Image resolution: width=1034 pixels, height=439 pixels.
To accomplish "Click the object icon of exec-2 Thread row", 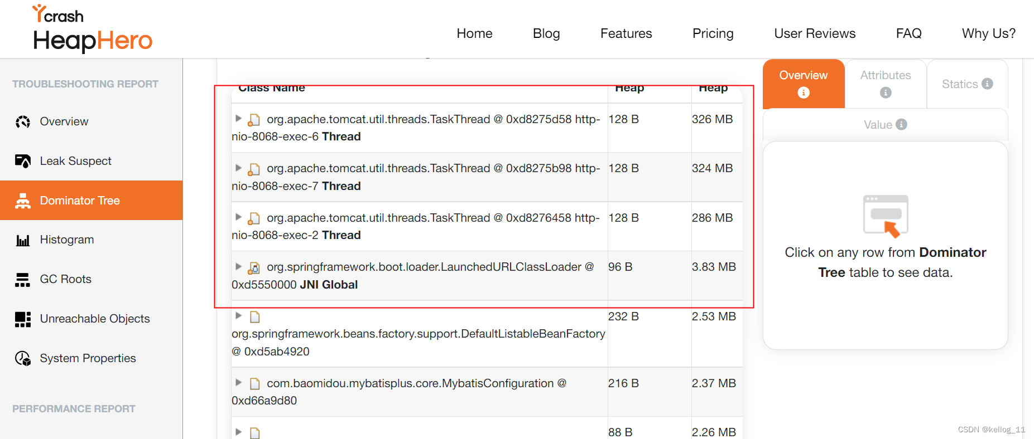I will pos(254,218).
